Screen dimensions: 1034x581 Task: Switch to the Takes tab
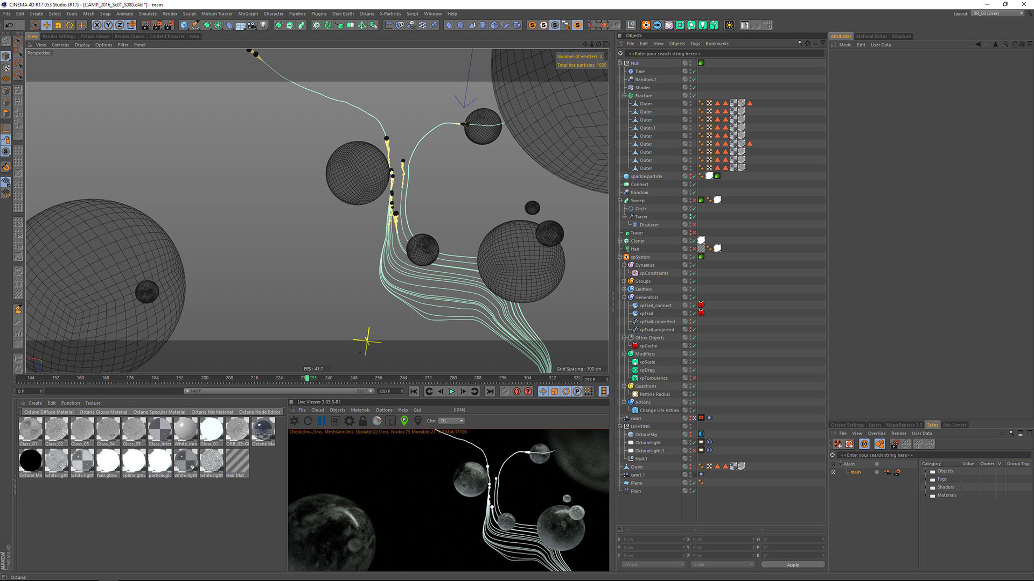point(932,425)
